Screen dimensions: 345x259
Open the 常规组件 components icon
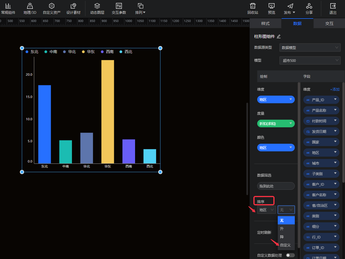pyautogui.click(x=8, y=6)
